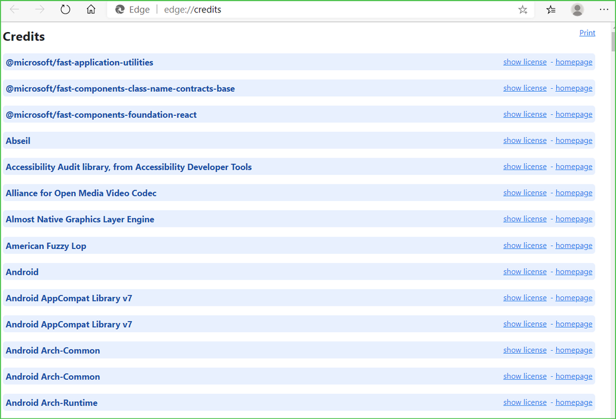Expand license for American Fuzzy Lop
The image size is (616, 419).
click(x=525, y=245)
